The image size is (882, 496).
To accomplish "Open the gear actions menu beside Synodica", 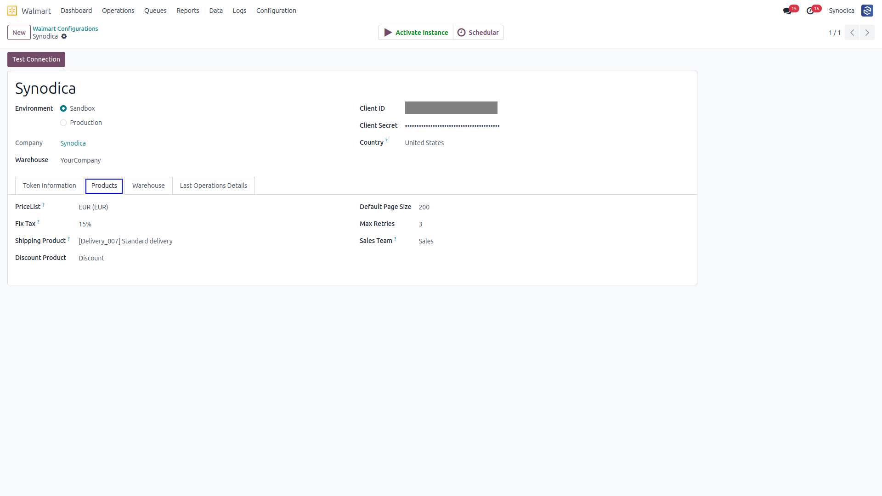I will click(x=64, y=37).
